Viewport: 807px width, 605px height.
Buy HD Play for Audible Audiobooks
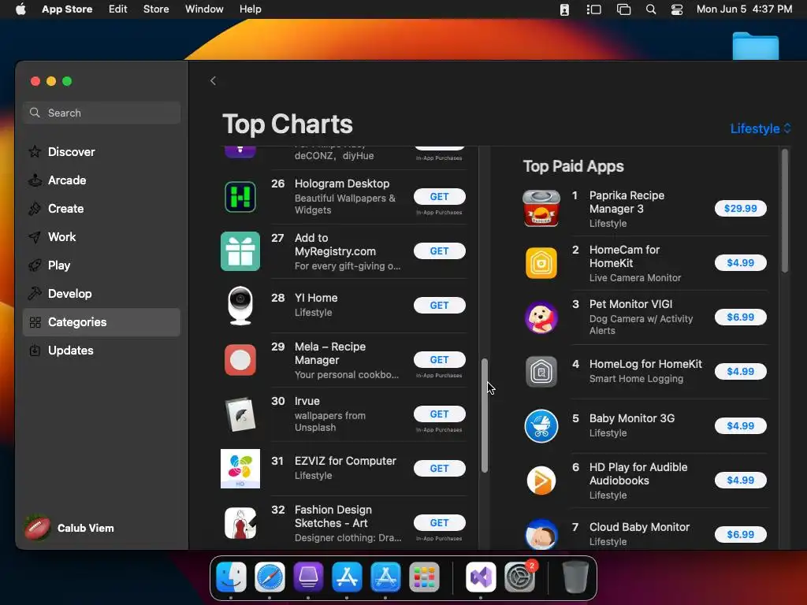click(741, 481)
